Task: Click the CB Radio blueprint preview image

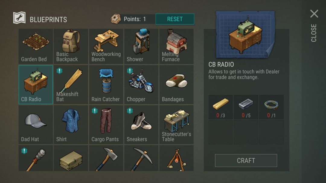Action: point(245,35)
